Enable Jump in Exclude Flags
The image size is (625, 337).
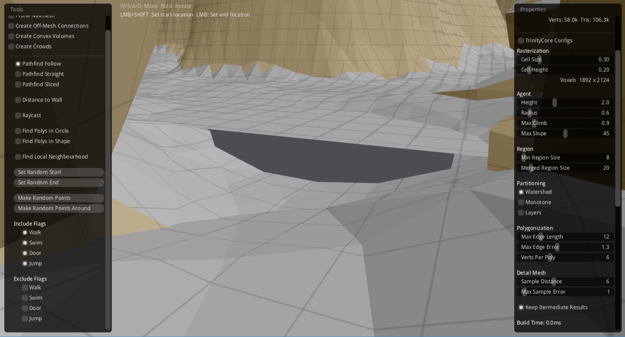[32, 318]
